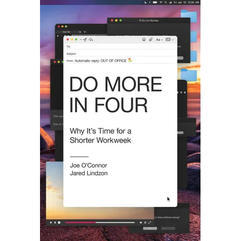Click into the Subject: field
This screenshot has width=241, height=241.
coord(120,54)
